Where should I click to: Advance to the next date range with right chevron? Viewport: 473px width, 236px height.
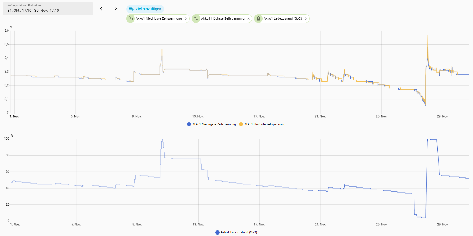[x=116, y=9]
